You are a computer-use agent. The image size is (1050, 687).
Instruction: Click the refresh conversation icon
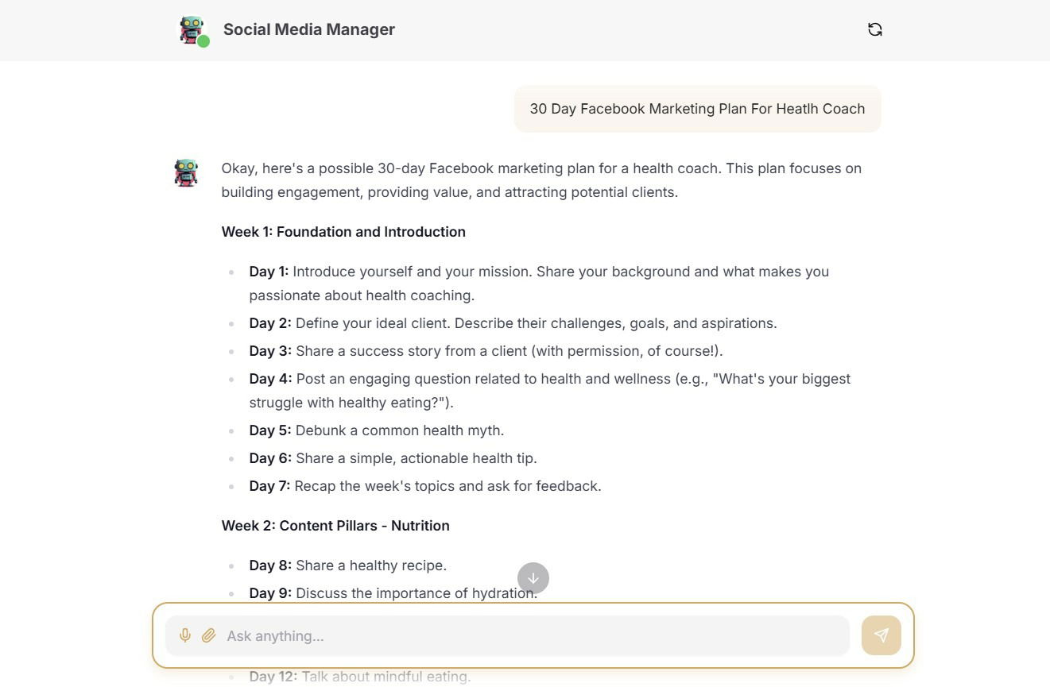tap(875, 29)
